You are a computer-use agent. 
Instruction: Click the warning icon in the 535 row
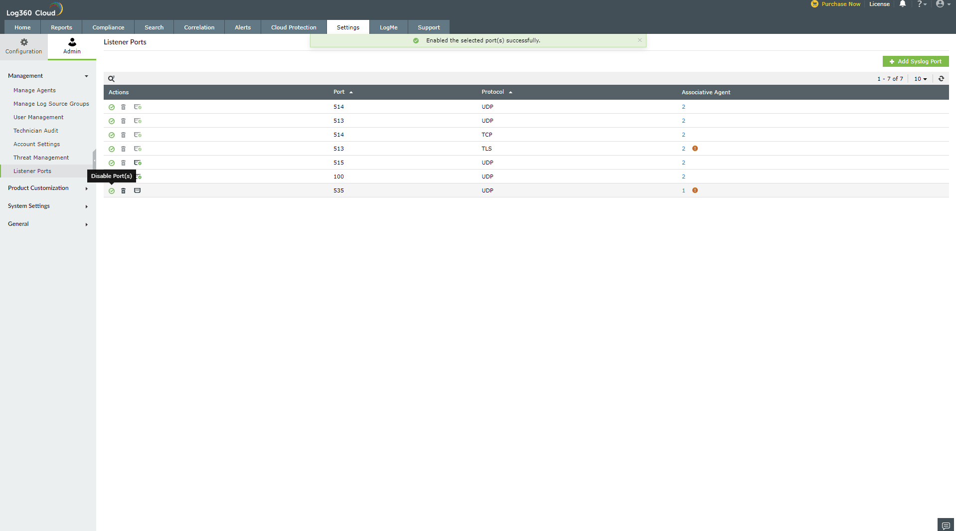(x=695, y=190)
